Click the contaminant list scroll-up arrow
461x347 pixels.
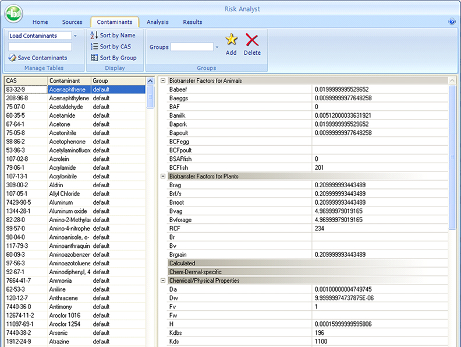[150, 81]
